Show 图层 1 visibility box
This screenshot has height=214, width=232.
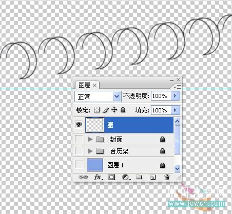pyautogui.click(x=79, y=165)
